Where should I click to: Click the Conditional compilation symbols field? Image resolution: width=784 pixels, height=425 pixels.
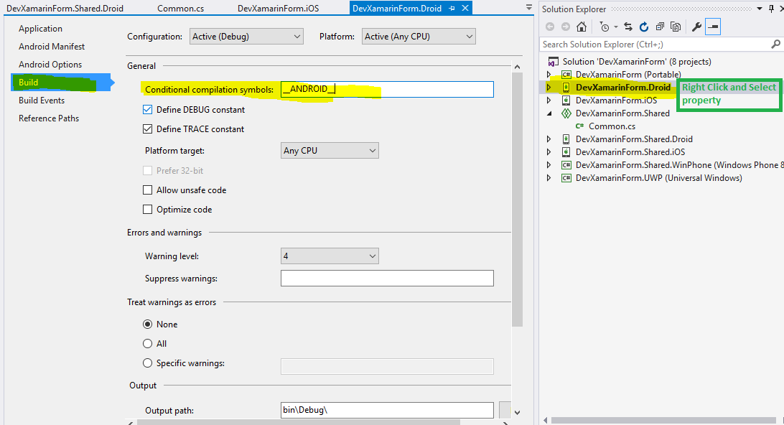(387, 89)
